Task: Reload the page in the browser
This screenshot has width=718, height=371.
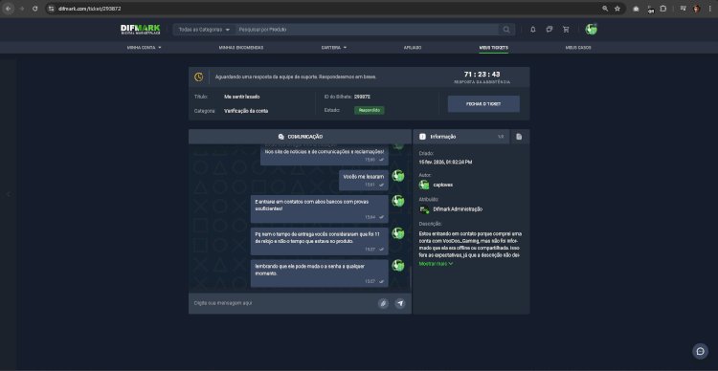Action: click(x=34, y=9)
